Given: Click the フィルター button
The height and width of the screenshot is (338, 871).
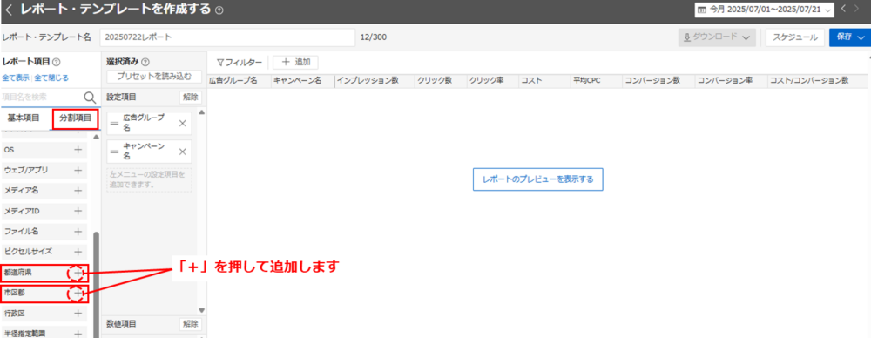Looking at the screenshot, I should pos(239,62).
